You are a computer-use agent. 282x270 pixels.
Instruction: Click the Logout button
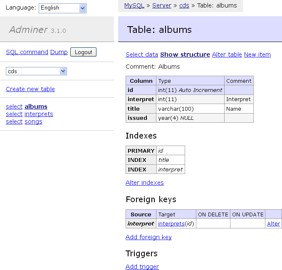coord(83,52)
